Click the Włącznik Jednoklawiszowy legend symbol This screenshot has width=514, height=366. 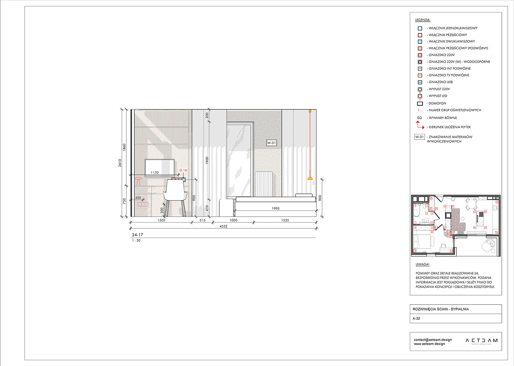(x=420, y=28)
